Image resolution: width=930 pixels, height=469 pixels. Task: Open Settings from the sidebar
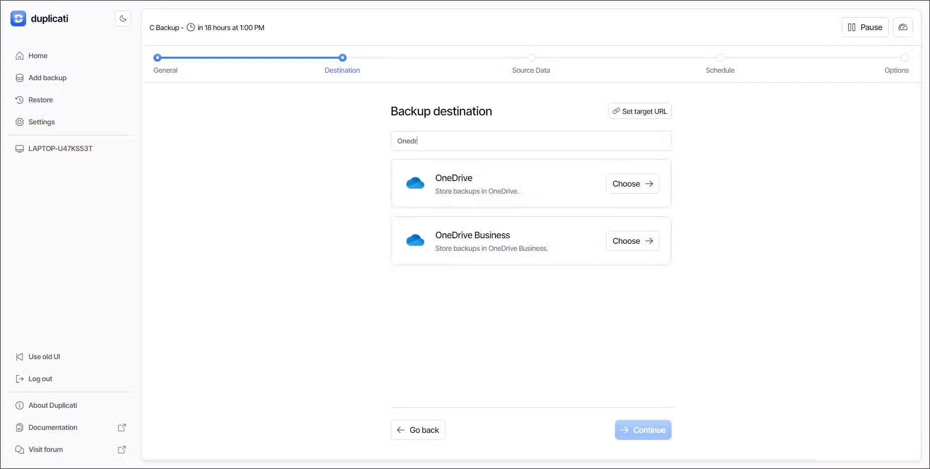(41, 122)
